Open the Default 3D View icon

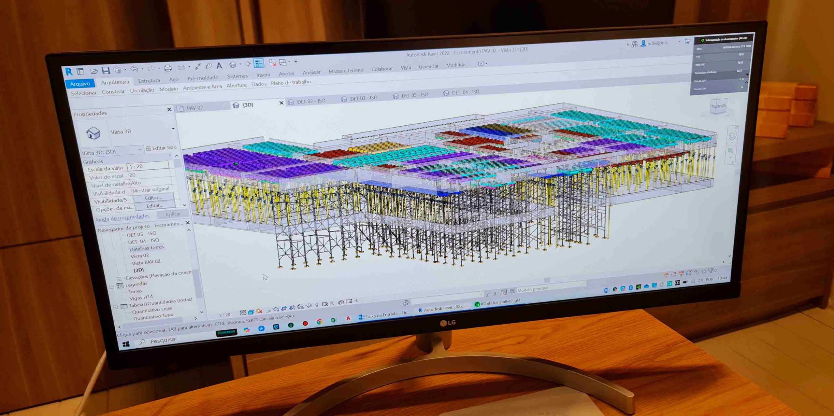(232, 65)
